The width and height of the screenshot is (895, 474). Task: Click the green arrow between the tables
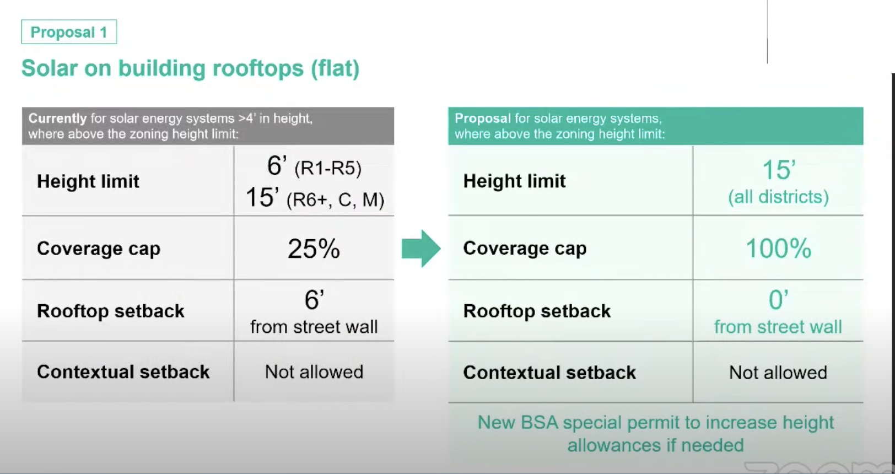pos(420,249)
